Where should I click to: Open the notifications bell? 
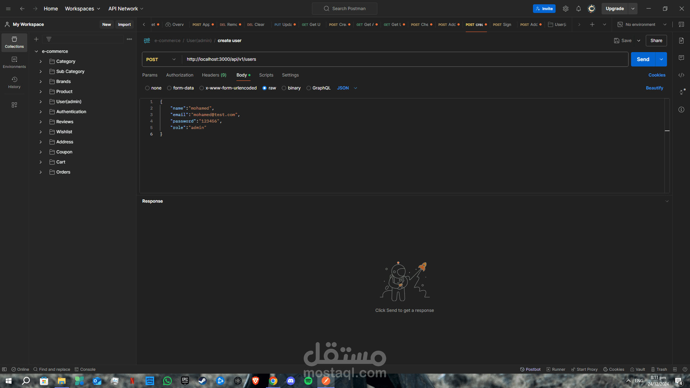[x=579, y=9]
